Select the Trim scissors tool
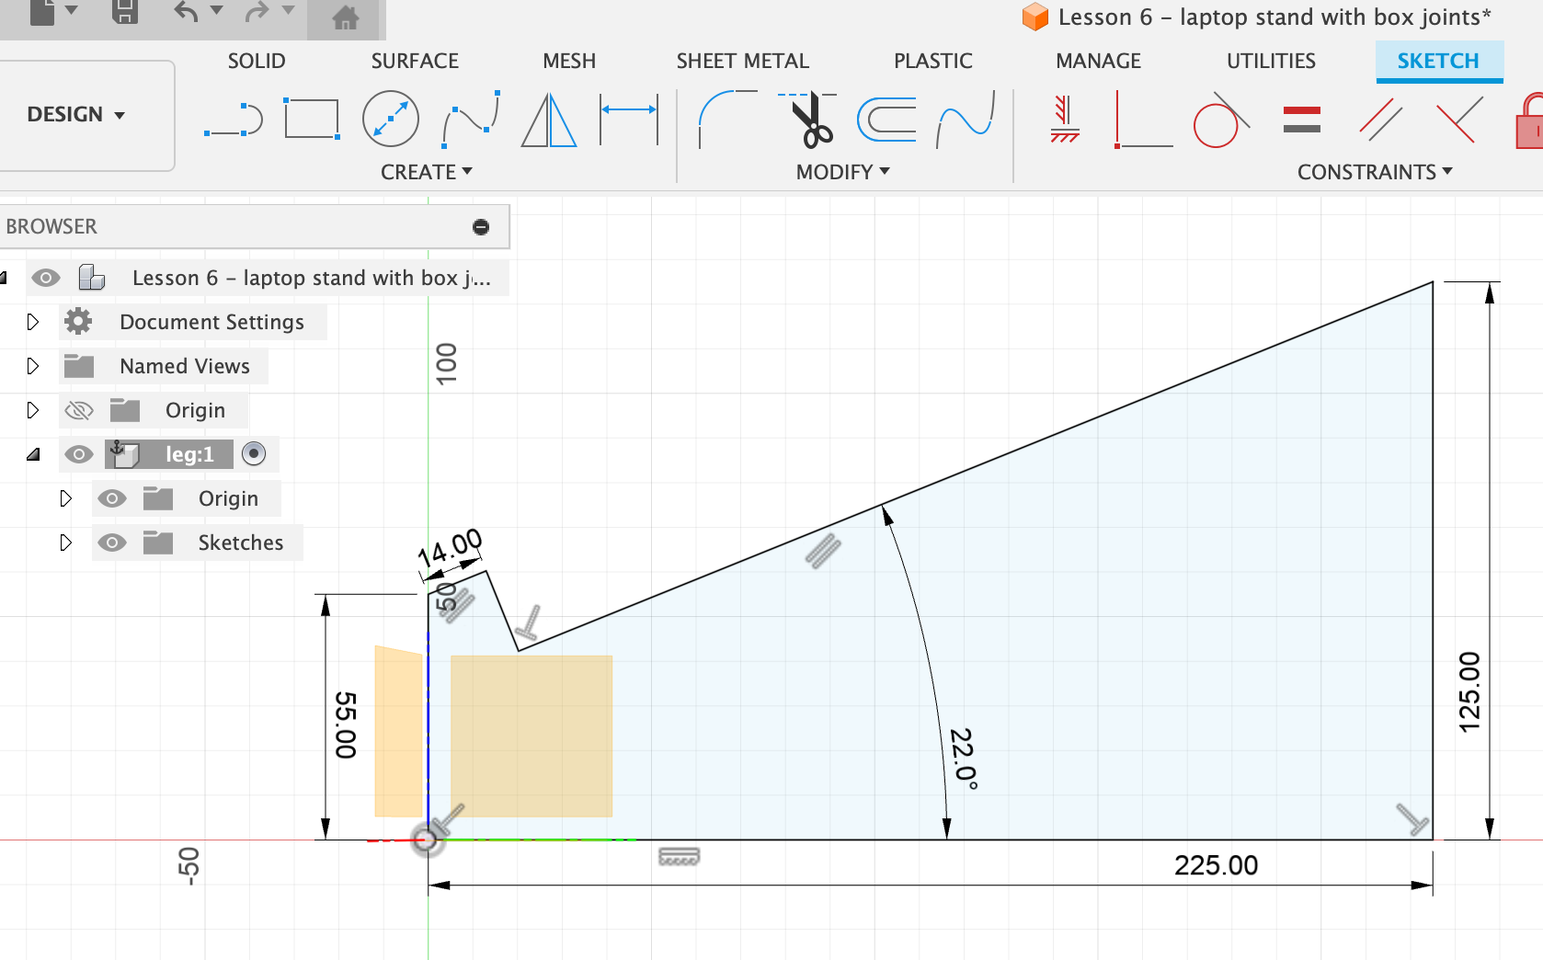Screen dimensions: 1543x960 tap(808, 120)
